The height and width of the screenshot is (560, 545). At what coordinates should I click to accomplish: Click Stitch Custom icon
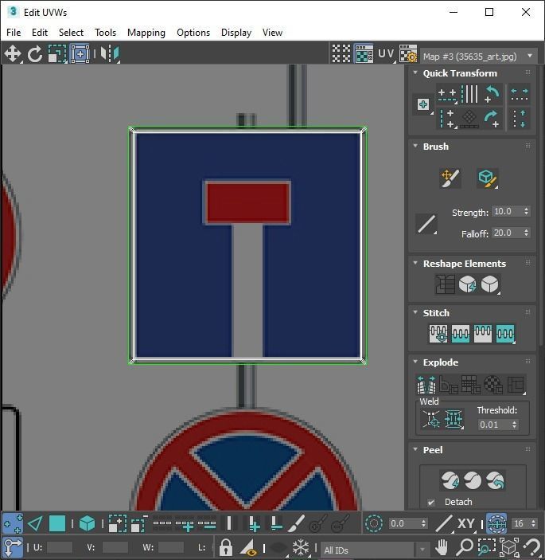pos(505,334)
